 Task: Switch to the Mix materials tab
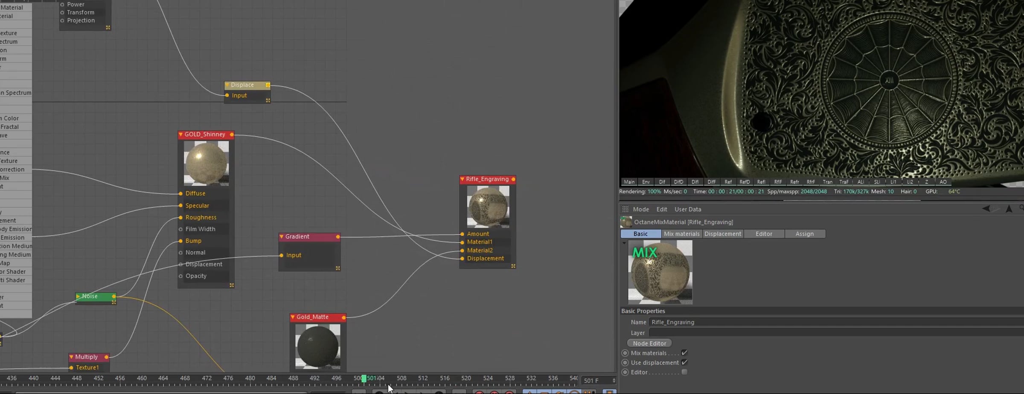click(681, 234)
